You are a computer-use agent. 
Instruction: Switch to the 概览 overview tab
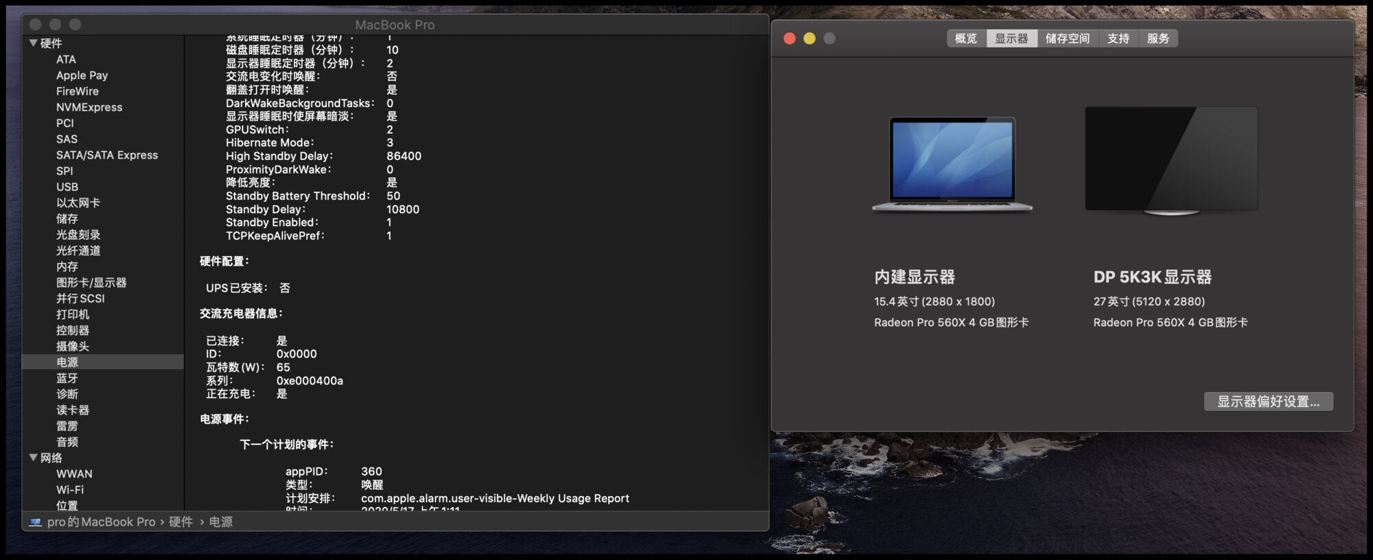coord(967,38)
